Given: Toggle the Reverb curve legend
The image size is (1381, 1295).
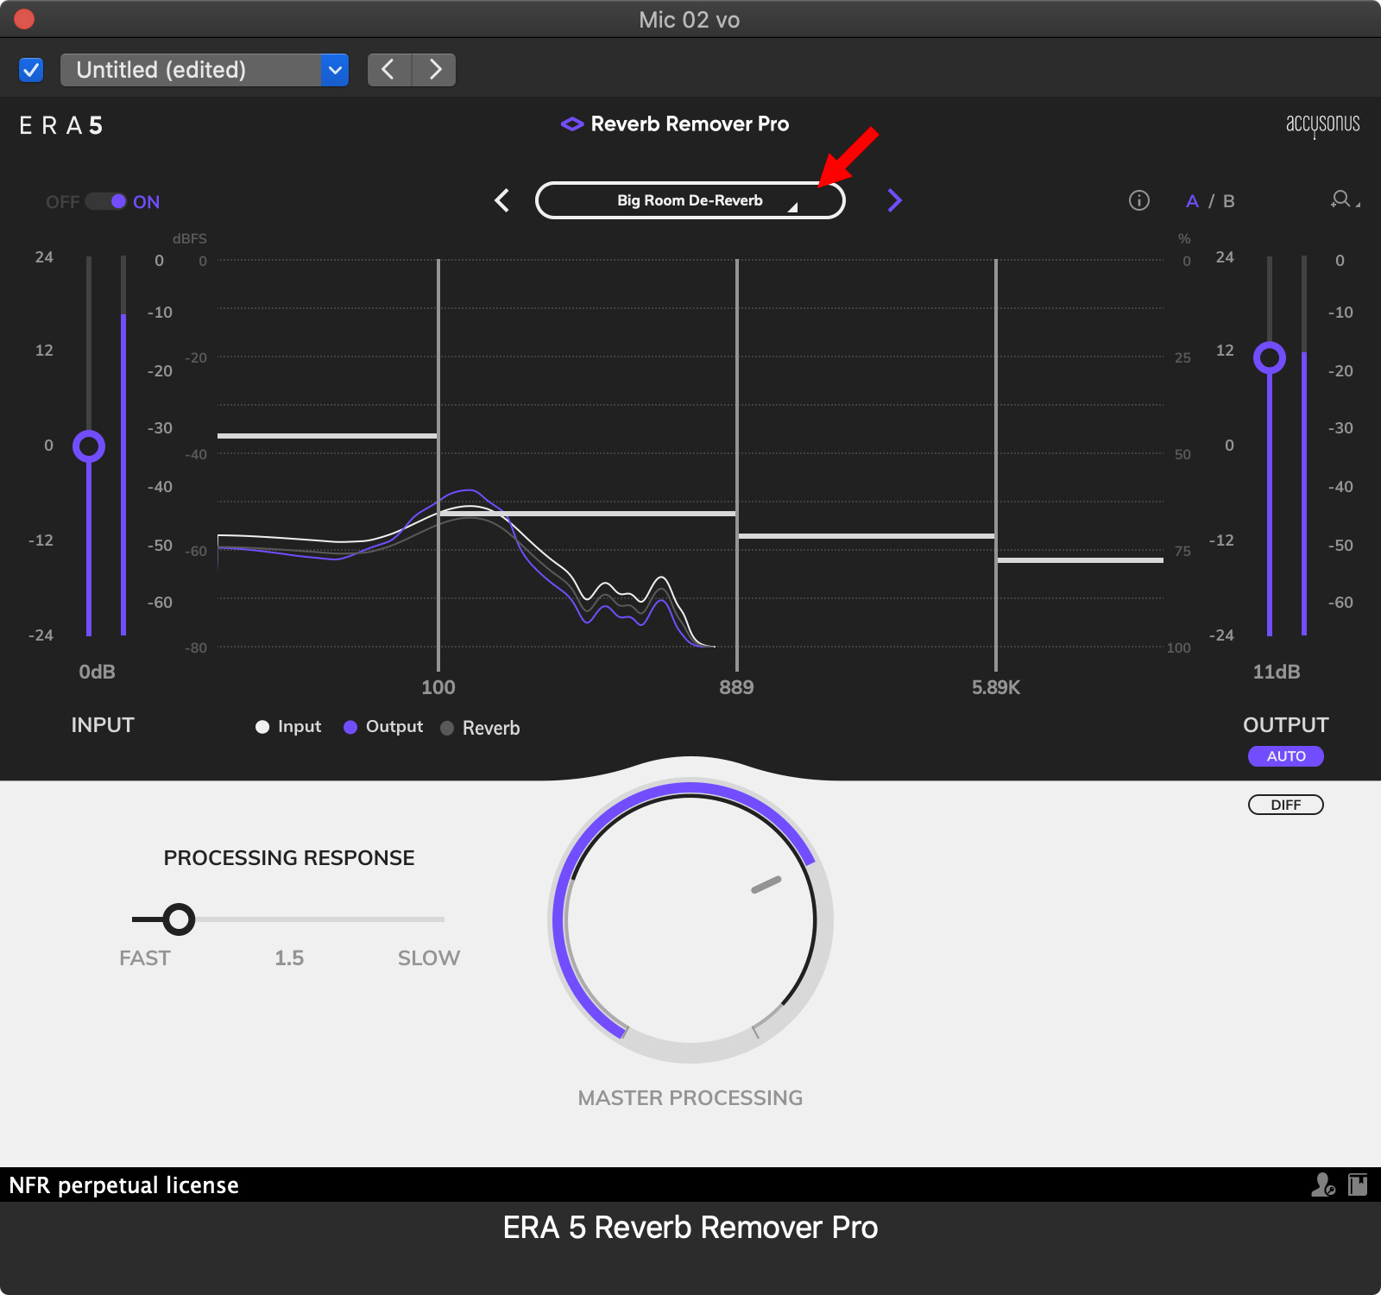Looking at the screenshot, I should (480, 728).
